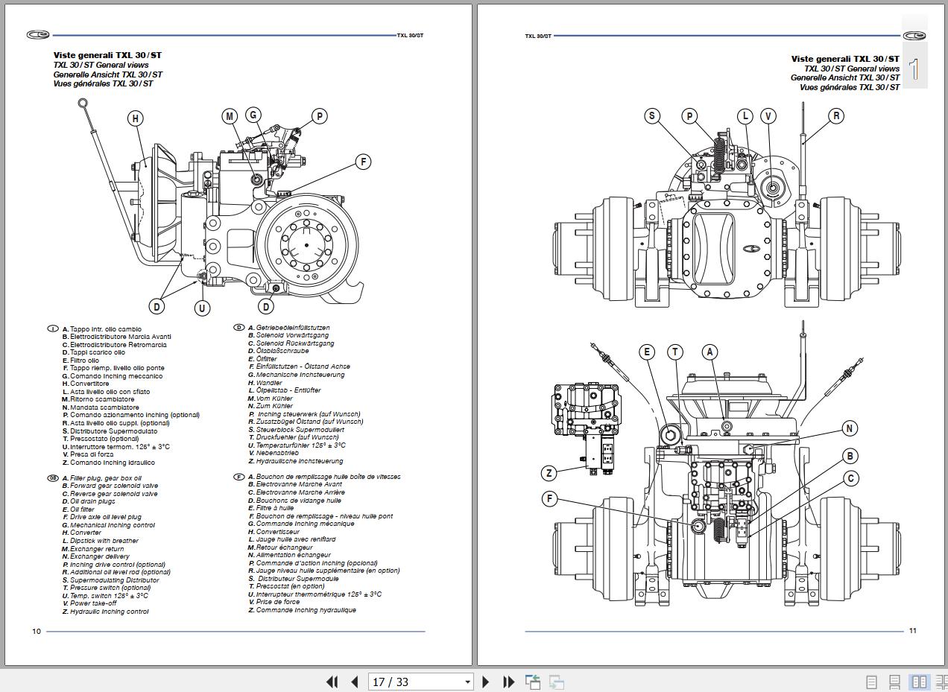
Task: Click callout S on the top right diagram
Action: (652, 115)
